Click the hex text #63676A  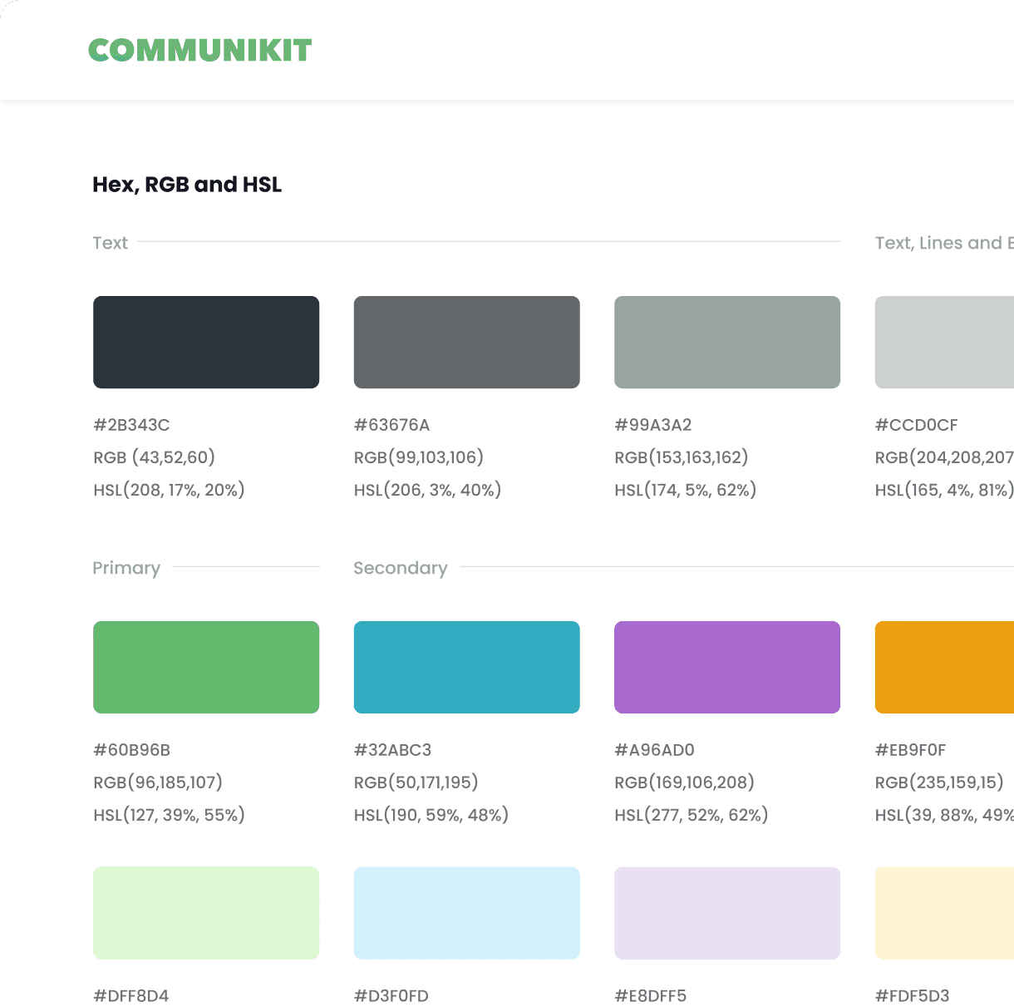tap(391, 425)
